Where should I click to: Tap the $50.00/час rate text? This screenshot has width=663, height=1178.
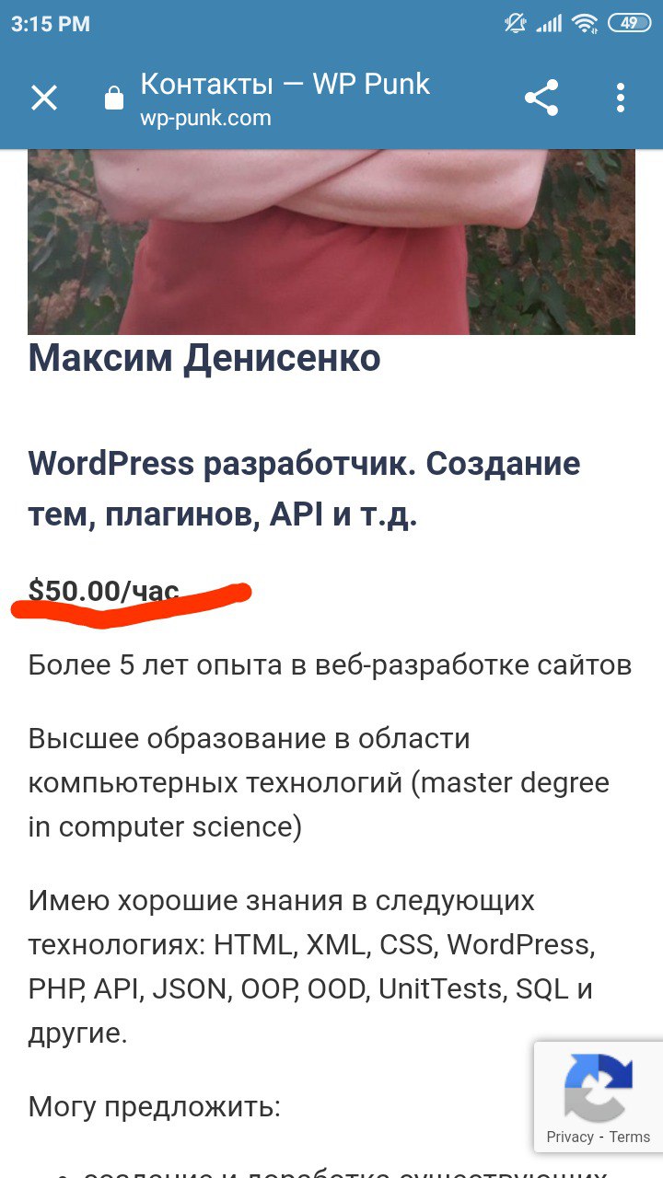coord(104,590)
